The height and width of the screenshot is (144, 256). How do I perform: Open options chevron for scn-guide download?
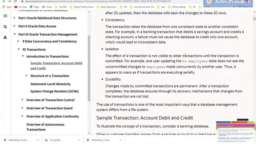click(x=79, y=140)
